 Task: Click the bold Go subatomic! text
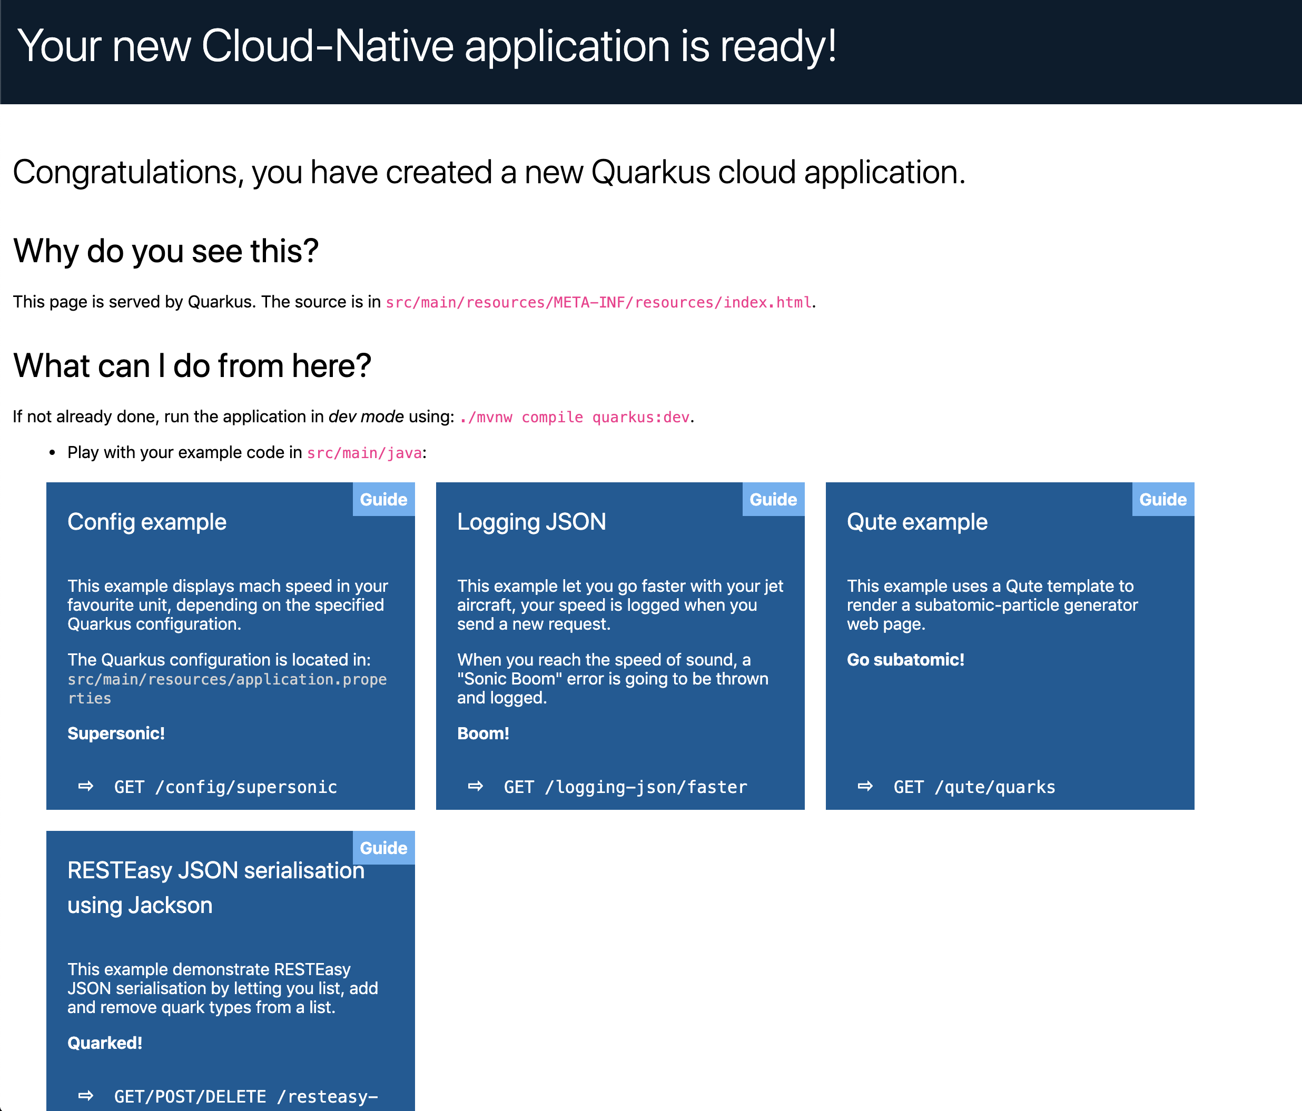[905, 659]
